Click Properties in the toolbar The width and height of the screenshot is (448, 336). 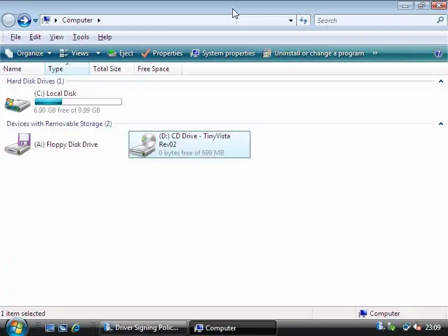coord(162,53)
